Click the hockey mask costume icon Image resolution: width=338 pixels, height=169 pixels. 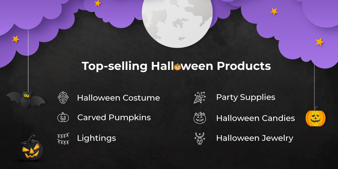[63, 98]
